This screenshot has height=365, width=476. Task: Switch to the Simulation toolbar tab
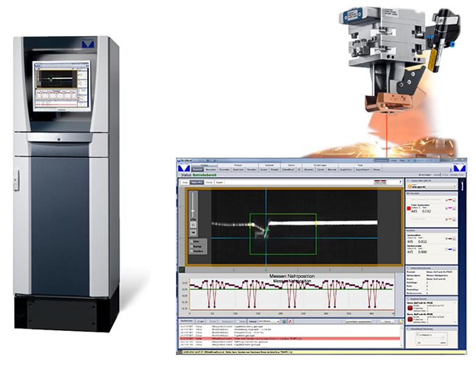point(211,170)
